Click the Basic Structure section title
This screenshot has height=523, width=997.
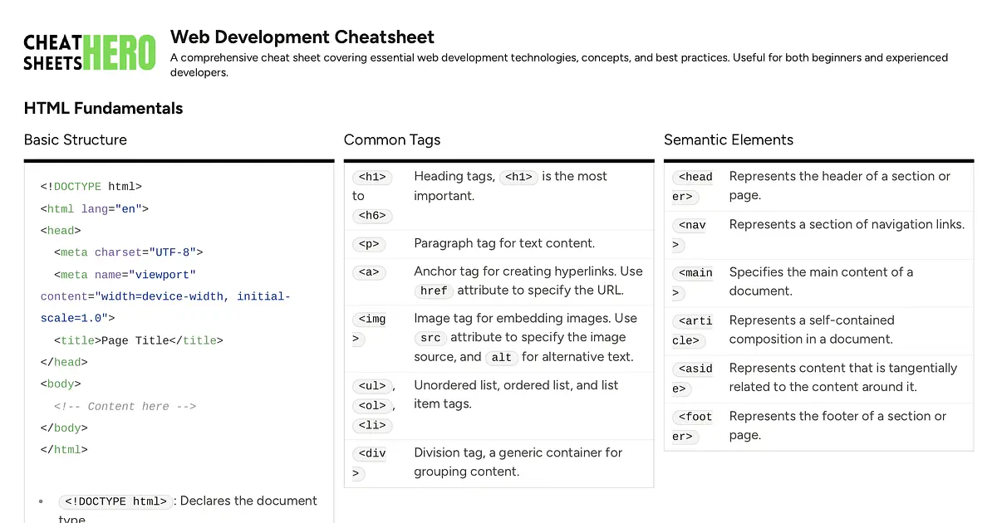[x=75, y=139]
